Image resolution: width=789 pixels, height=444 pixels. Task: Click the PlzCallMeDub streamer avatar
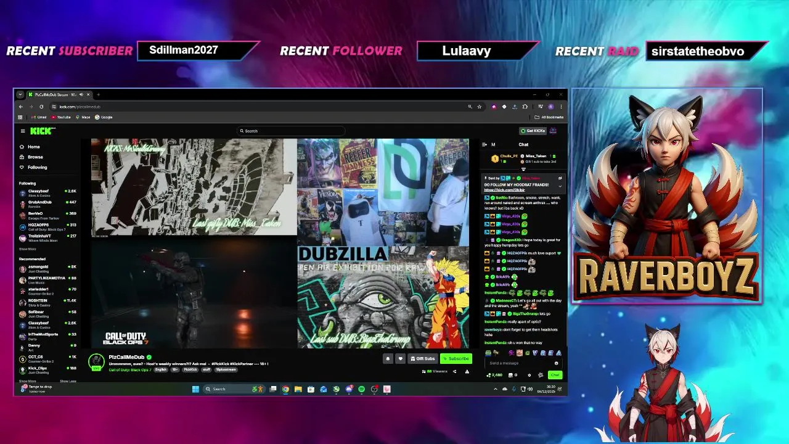96,362
